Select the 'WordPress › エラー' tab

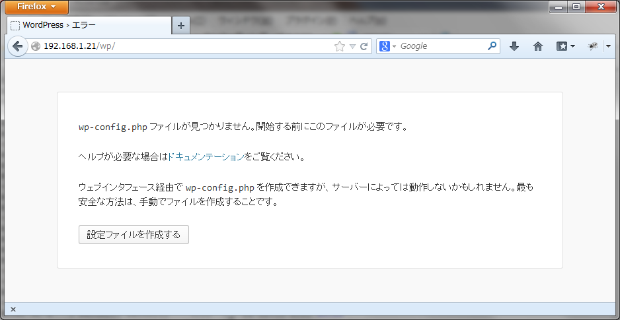click(x=89, y=25)
